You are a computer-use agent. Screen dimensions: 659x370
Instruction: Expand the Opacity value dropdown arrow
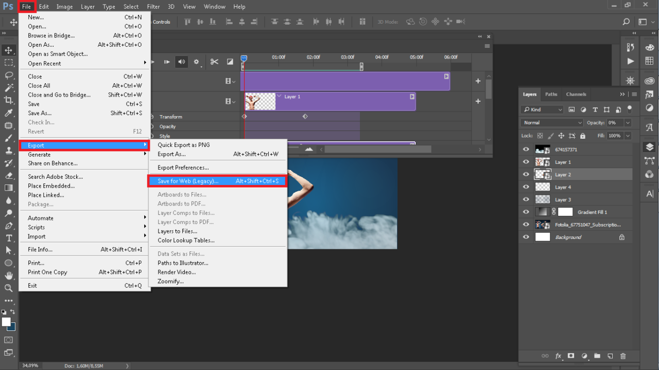(628, 123)
